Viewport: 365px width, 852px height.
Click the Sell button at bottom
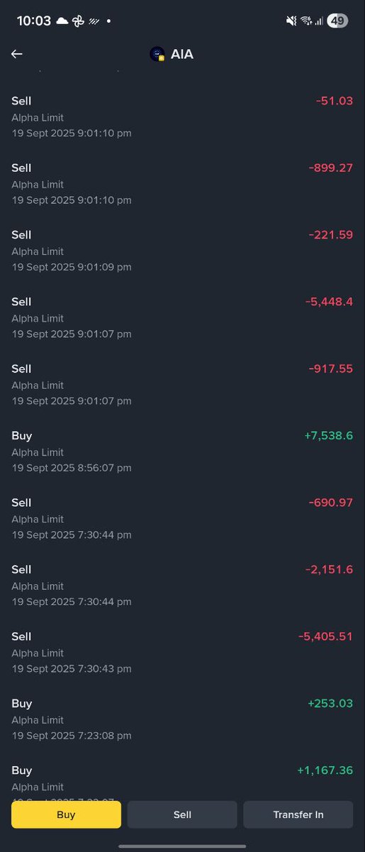(x=182, y=814)
